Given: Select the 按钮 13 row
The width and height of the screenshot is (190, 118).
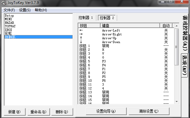Looking at the screenshot, I should pyautogui.click(x=126, y=92).
